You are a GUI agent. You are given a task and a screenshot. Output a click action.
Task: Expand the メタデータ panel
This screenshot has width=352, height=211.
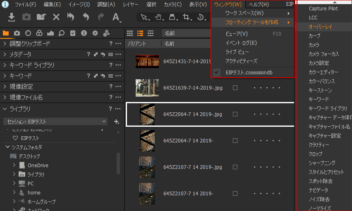pos(5,55)
